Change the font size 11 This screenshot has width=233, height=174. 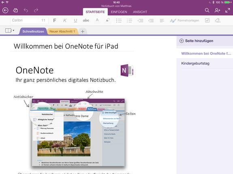[43, 20]
